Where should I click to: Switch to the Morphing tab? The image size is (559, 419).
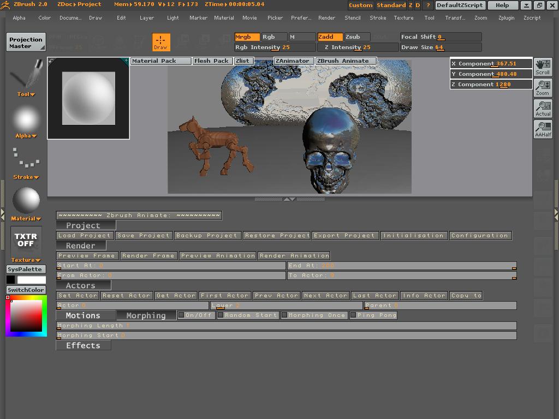(x=146, y=315)
